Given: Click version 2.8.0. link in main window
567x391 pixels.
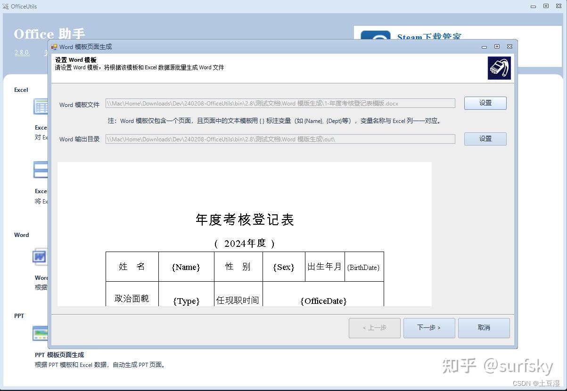Looking at the screenshot, I should 22,53.
